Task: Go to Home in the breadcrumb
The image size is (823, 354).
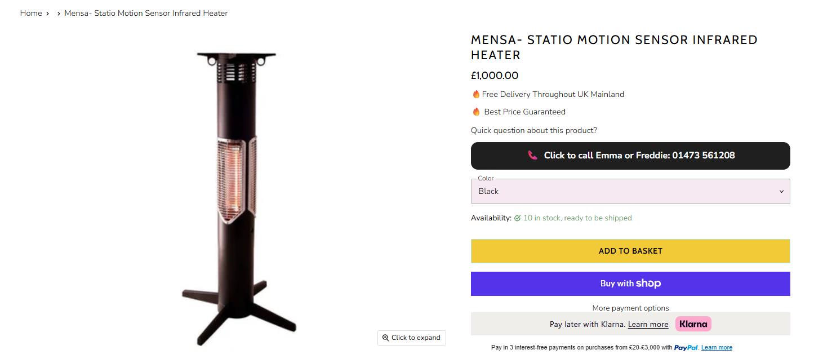Action: pos(31,13)
